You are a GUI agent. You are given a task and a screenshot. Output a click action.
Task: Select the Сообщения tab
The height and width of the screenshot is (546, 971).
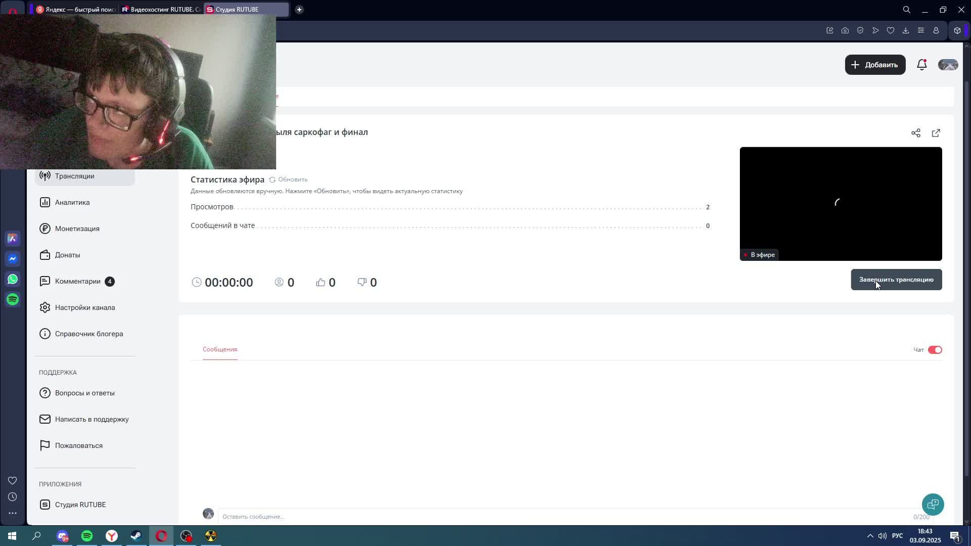coord(219,349)
